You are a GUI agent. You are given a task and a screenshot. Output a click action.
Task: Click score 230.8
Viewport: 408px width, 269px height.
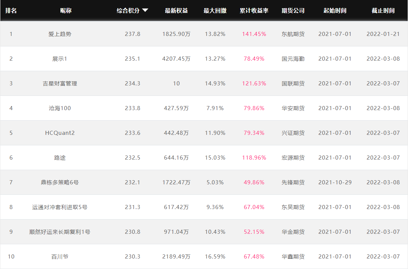click(132, 232)
